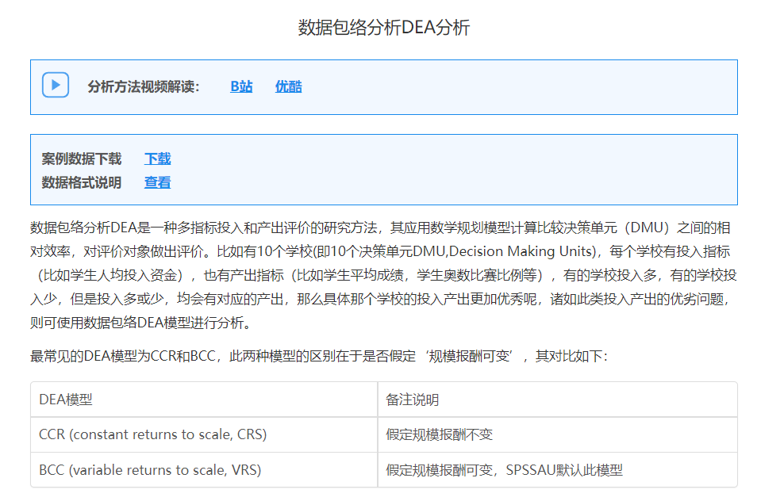757x501 pixels.
Task: Open the B站 video link
Action: tap(241, 86)
